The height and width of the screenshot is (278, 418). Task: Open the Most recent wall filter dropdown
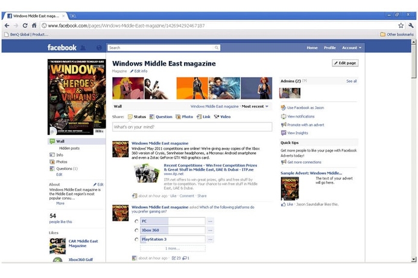(x=255, y=106)
